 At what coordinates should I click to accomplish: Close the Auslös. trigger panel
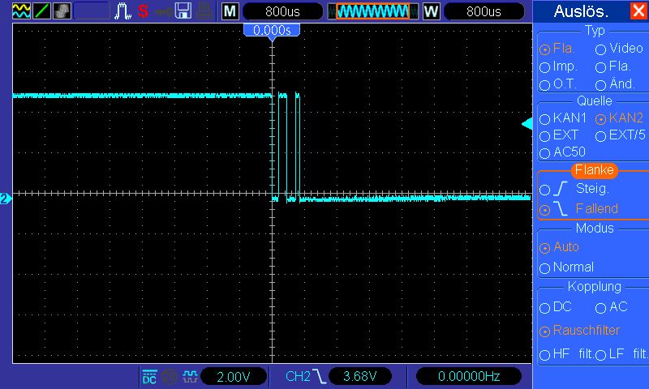638,11
